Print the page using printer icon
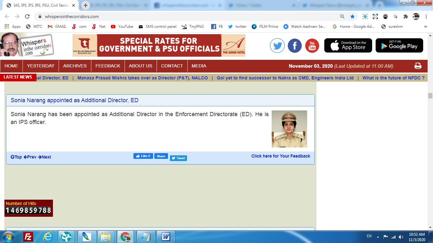433x243 pixels. click(418, 66)
